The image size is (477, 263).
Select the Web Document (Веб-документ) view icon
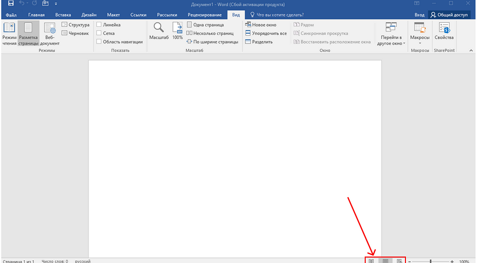tap(50, 34)
